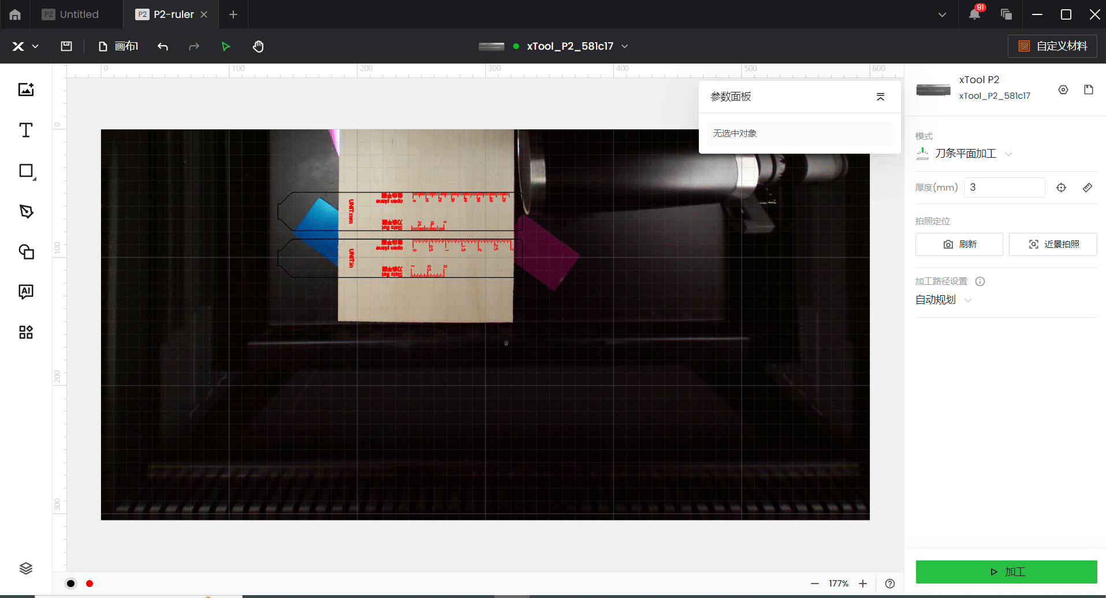The height and width of the screenshot is (598, 1106).
Task: Switch to the Untitled tab
Action: (x=79, y=14)
